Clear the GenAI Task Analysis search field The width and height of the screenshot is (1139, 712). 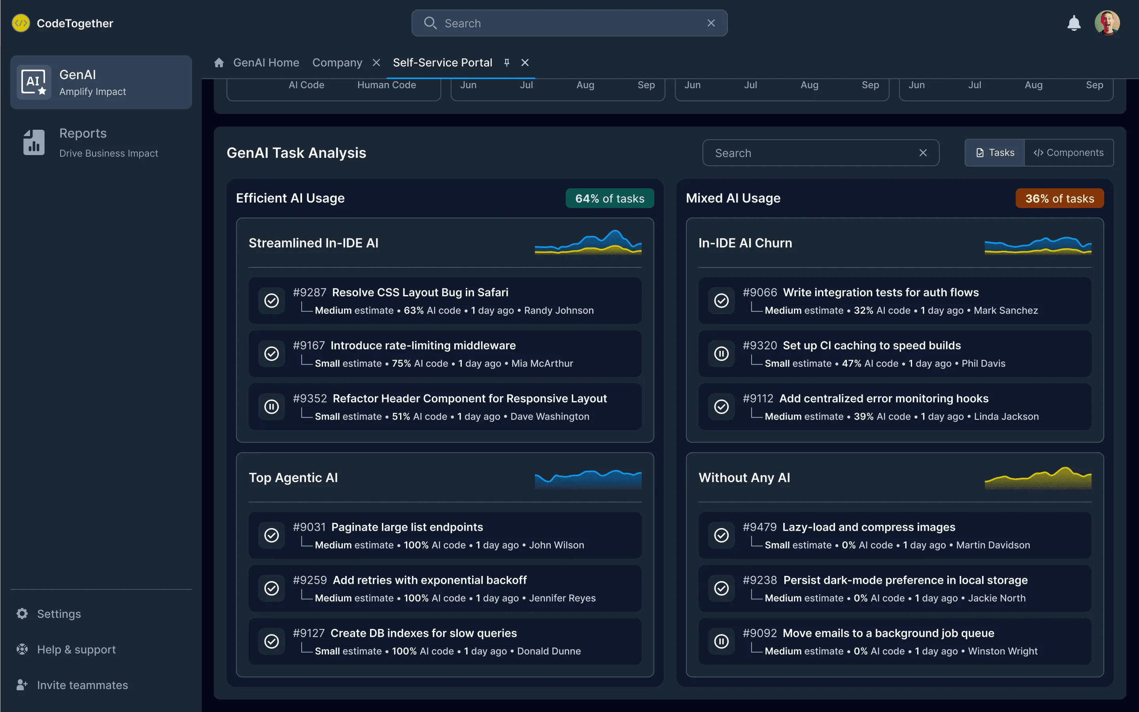[922, 153]
